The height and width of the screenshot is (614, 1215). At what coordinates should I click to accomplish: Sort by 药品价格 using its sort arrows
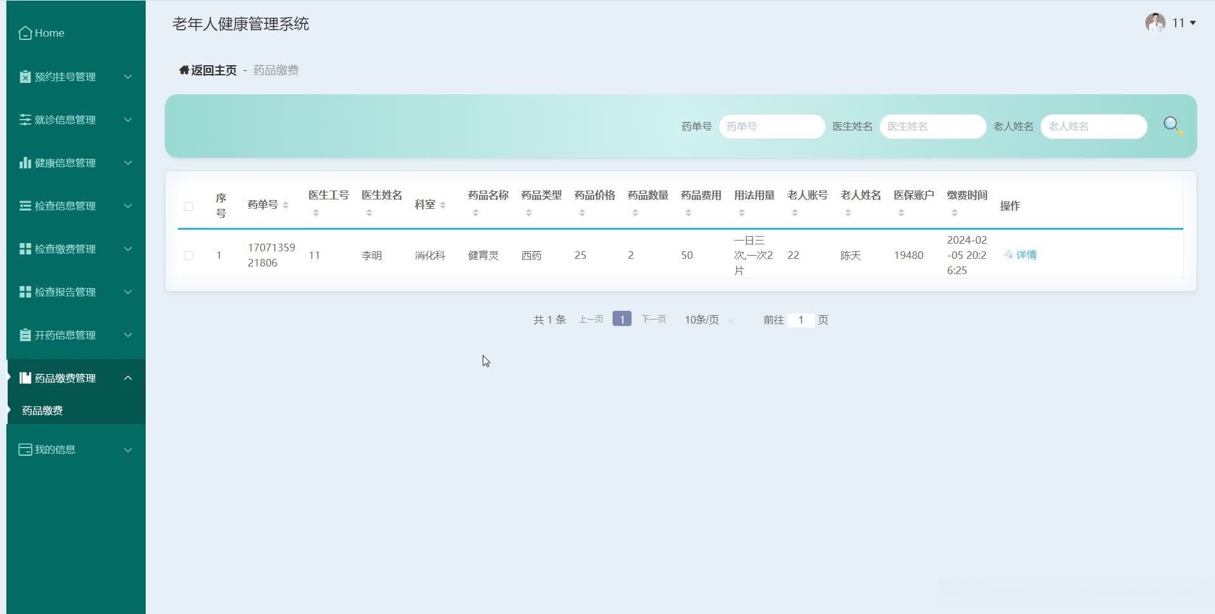pyautogui.click(x=582, y=212)
